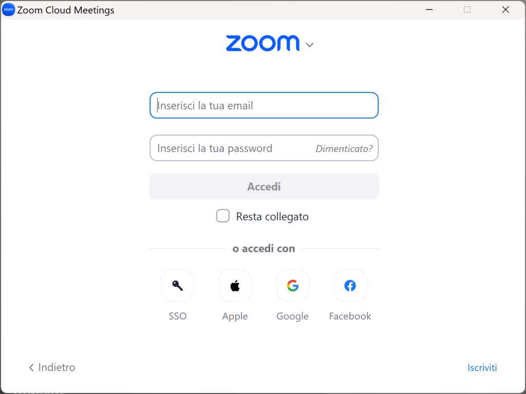
Task: Expand the dropdown chevron beside zoom logo
Action: pyautogui.click(x=310, y=45)
